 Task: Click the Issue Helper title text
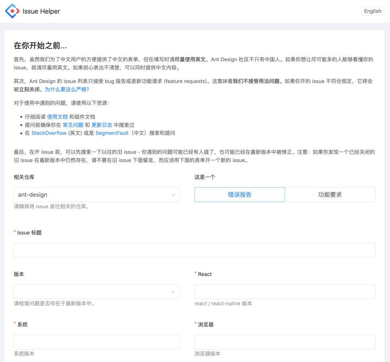(x=41, y=11)
